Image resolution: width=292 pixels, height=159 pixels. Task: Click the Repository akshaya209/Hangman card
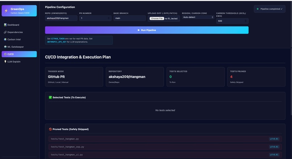pyautogui.click(x=135, y=77)
